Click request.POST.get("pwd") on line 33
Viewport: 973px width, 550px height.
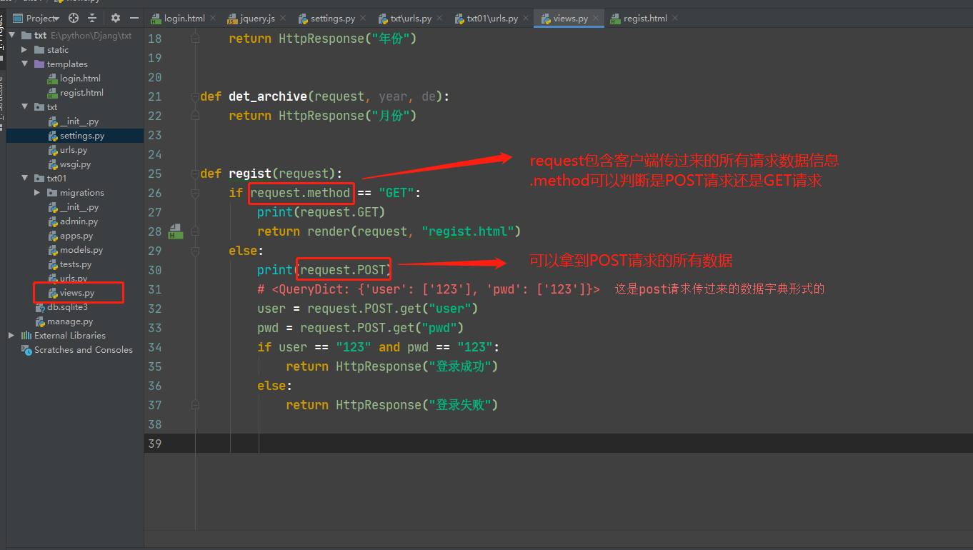381,328
